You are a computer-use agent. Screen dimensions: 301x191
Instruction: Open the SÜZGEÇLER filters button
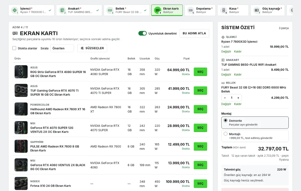(x=92, y=48)
